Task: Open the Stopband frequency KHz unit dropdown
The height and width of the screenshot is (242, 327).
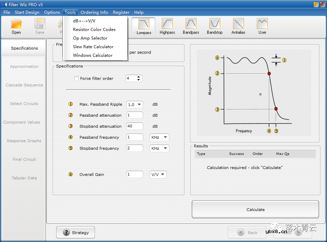Action: (x=165, y=148)
